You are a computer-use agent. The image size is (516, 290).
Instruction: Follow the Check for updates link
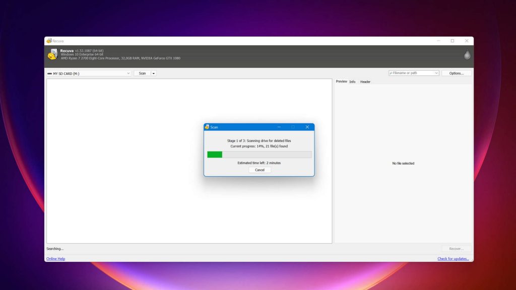coord(453,259)
